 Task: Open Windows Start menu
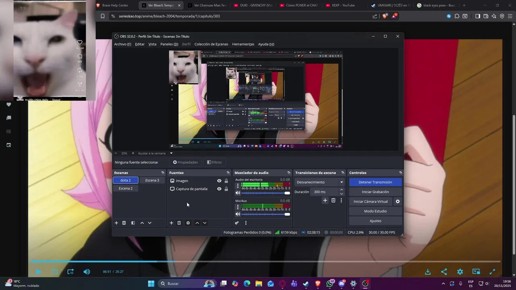(151, 284)
